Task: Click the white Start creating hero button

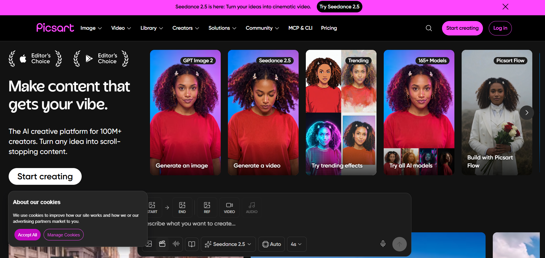Action: point(45,176)
